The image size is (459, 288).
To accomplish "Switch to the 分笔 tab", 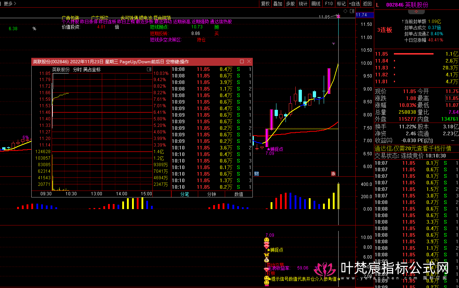I will (184, 194).
